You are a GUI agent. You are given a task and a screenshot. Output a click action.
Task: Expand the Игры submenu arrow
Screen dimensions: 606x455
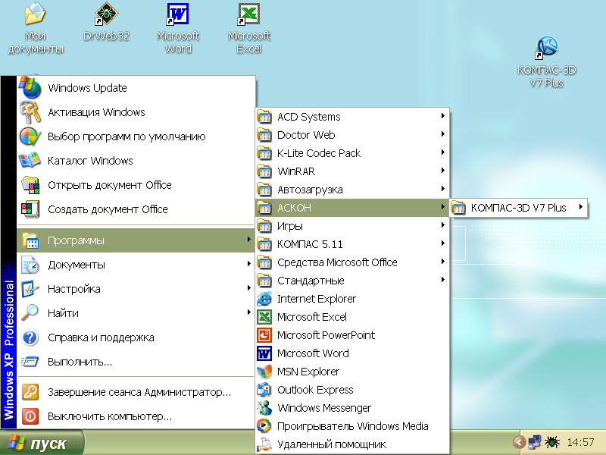click(443, 224)
